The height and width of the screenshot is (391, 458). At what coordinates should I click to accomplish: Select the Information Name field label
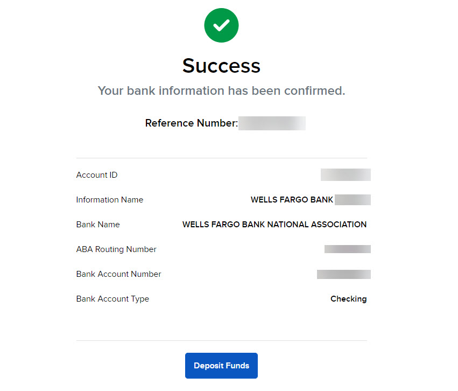pos(109,199)
